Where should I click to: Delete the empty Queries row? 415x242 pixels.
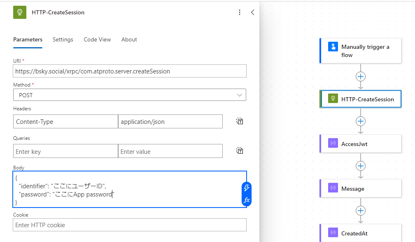pyautogui.click(x=240, y=151)
